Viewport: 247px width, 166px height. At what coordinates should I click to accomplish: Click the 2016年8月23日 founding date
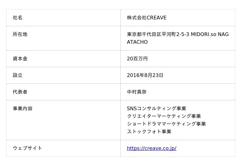[145, 75]
